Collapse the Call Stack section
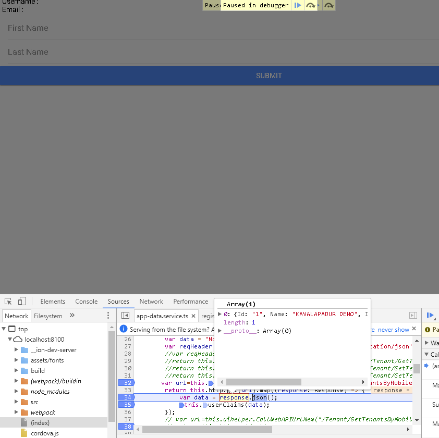The width and height of the screenshot is (439, 438). pyautogui.click(x=426, y=354)
